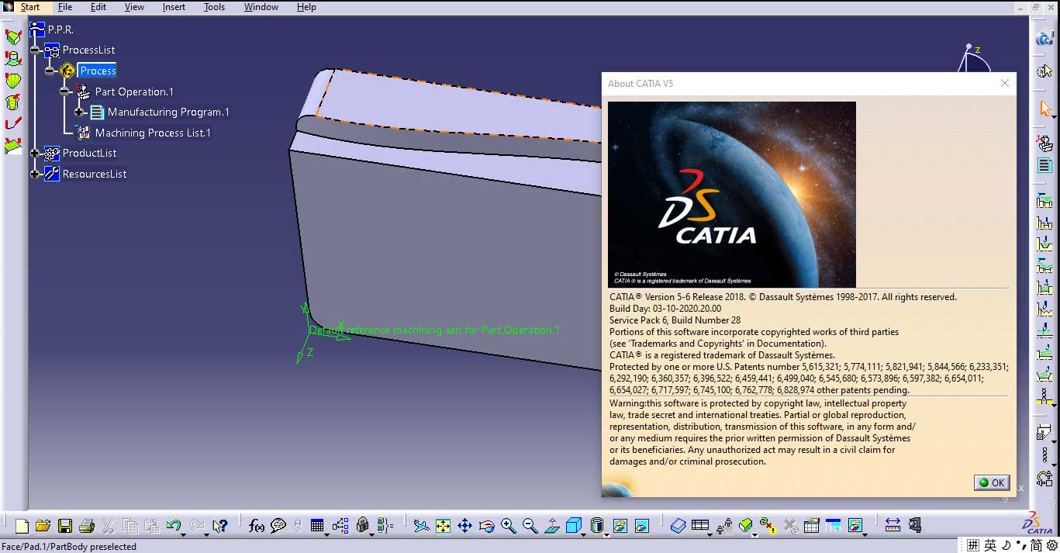This screenshot has width=1060, height=553.
Task: Click the Measure tool icon
Action: pos(893,525)
